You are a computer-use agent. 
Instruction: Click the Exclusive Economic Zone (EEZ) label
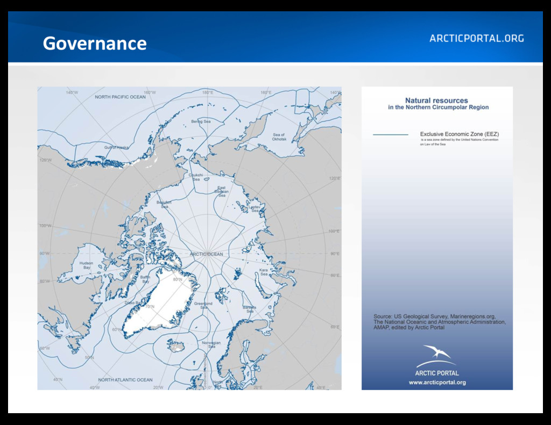(460, 134)
